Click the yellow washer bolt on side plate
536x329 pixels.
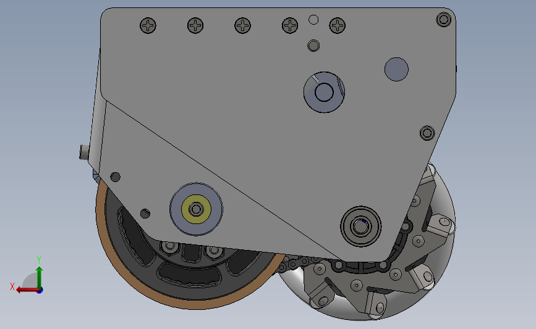pos(196,209)
